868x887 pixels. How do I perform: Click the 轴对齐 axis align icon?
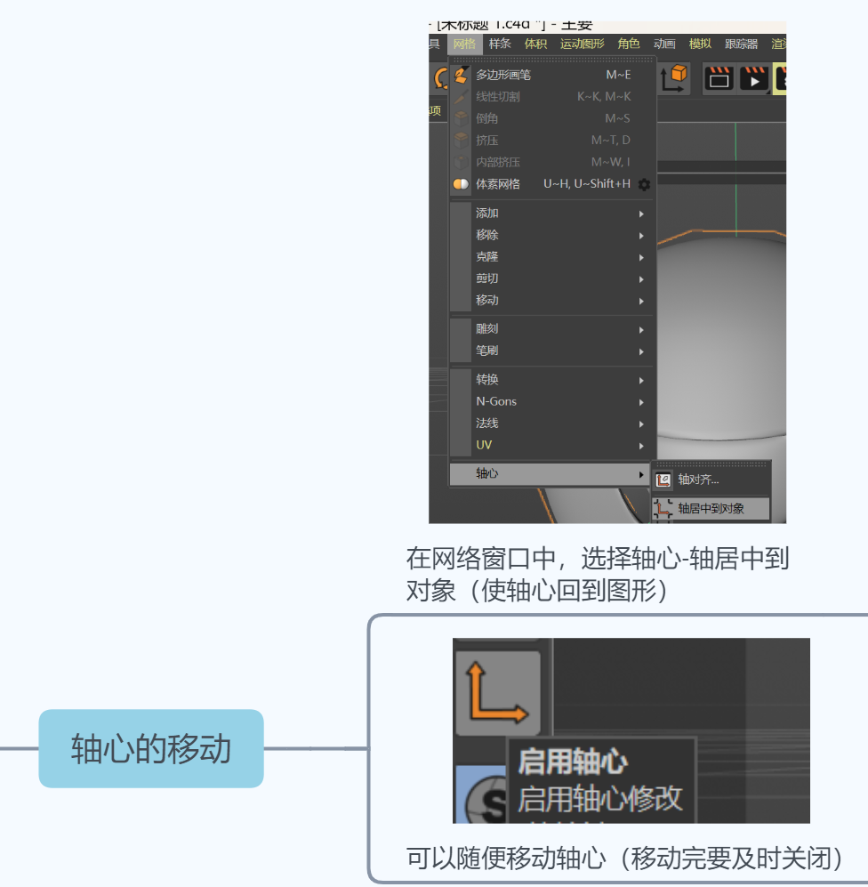click(663, 480)
